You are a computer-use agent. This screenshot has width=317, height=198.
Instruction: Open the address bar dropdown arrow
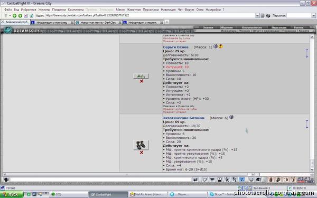(x=257, y=15)
